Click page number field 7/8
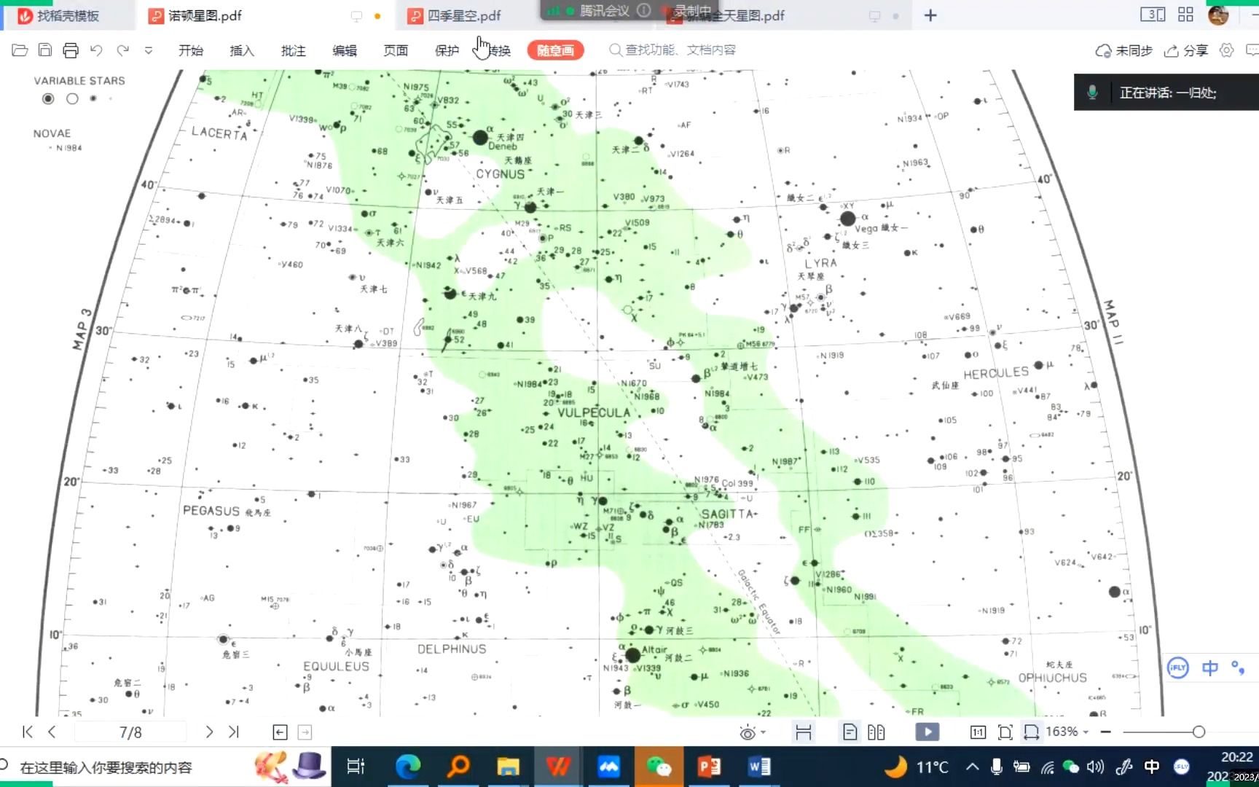The image size is (1259, 787). (130, 732)
